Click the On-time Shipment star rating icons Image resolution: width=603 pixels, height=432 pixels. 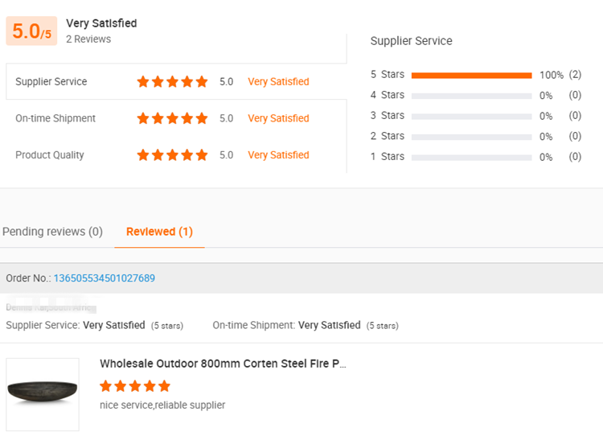point(172,118)
